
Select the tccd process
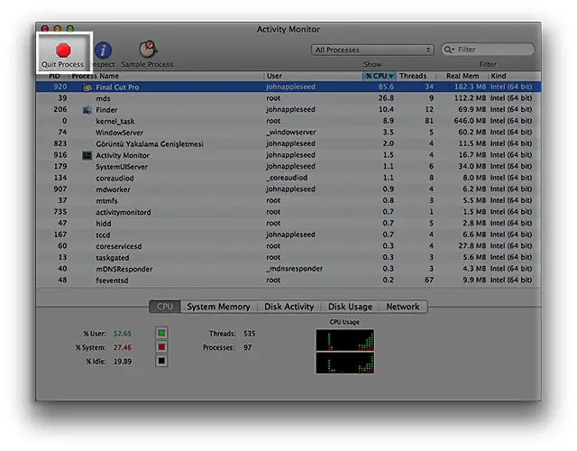103,235
